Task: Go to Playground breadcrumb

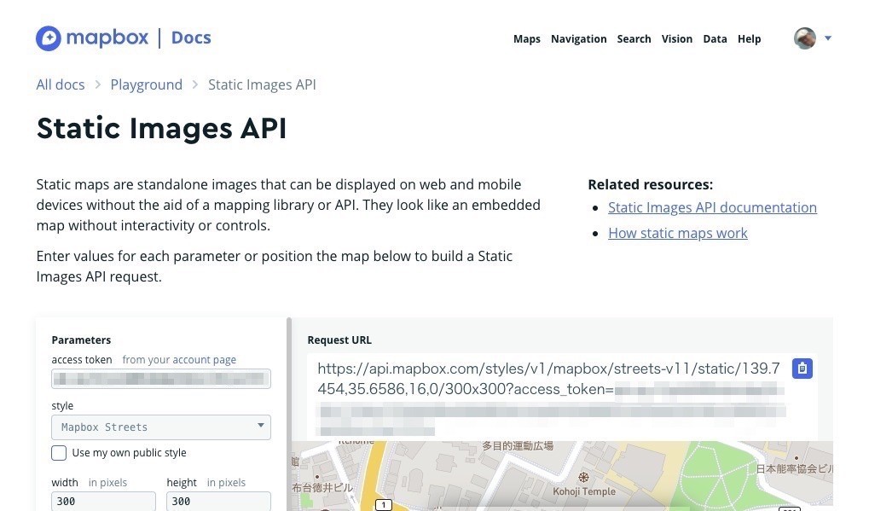Action: (147, 84)
